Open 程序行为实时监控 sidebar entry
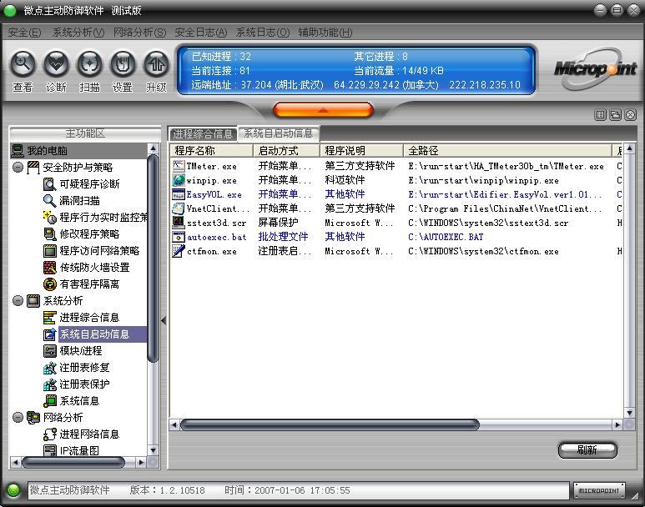This screenshot has width=645, height=507. 103,217
